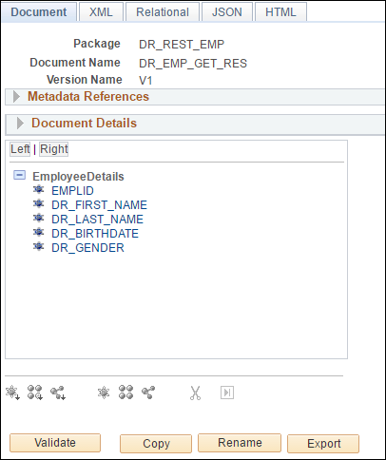This screenshot has width=386, height=460.
Task: Click the Add Collection Peer icon
Action: coord(148,393)
